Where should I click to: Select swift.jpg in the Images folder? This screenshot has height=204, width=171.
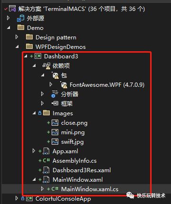coord(72,142)
